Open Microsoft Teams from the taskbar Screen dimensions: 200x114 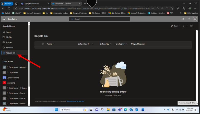pos(120,110)
